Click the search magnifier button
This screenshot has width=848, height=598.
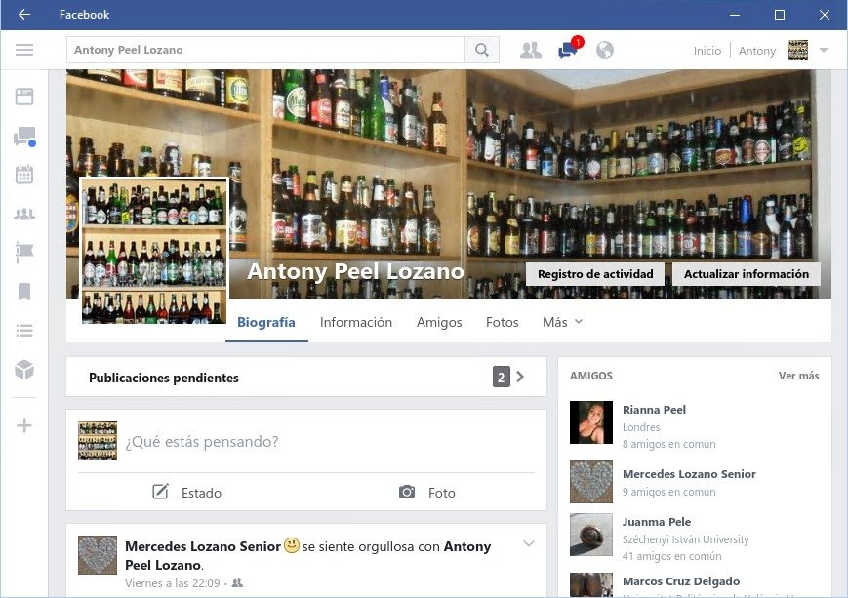click(482, 51)
